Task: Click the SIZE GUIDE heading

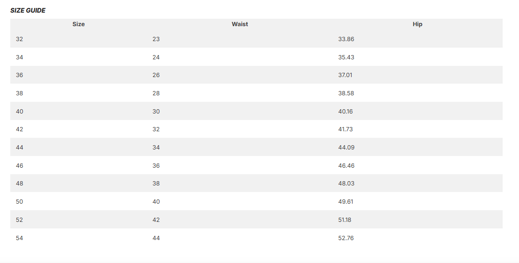Action: pyautogui.click(x=28, y=10)
